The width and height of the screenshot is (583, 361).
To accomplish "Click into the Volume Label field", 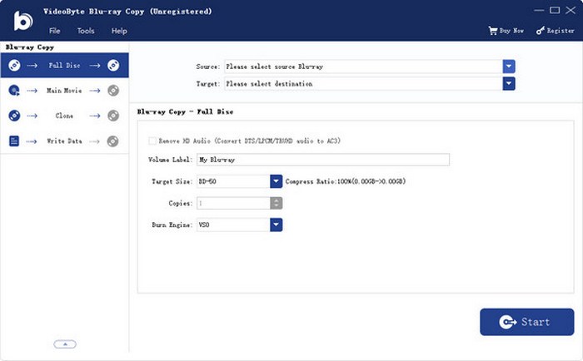I will (321, 160).
